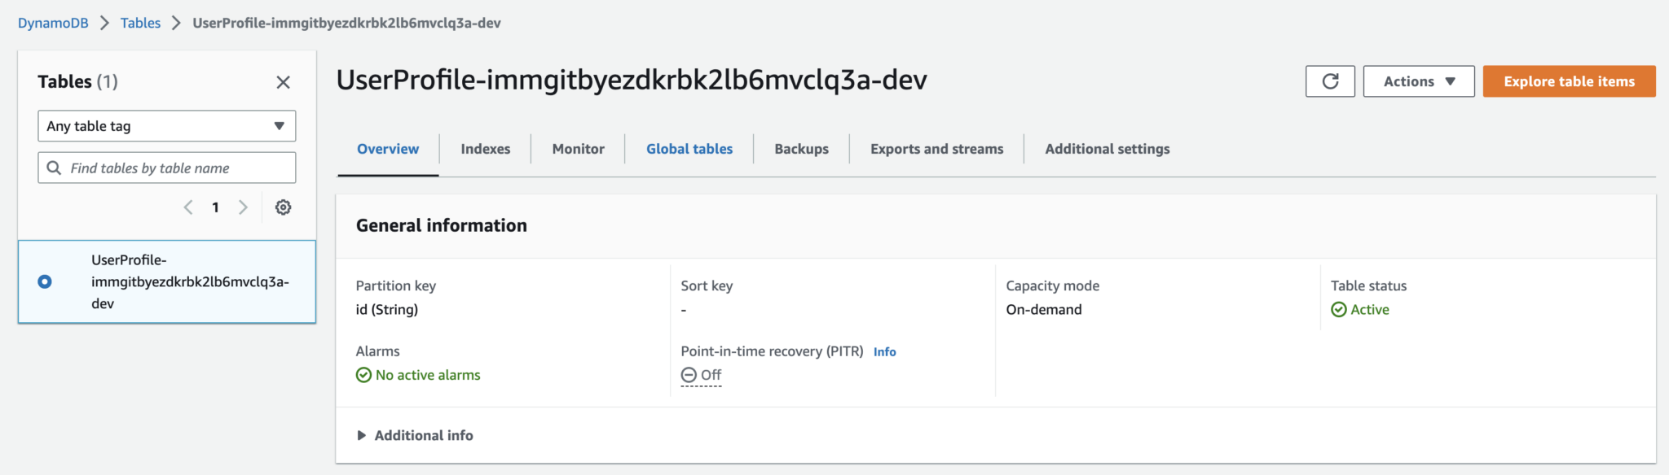This screenshot has height=475, width=1669.
Task: Open the PITR Info link
Action: pos(885,352)
